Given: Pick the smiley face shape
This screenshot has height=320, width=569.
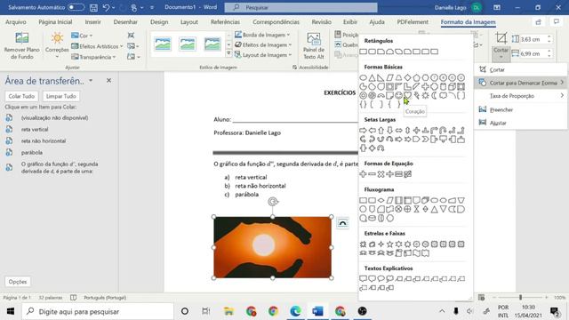Looking at the screenshot, I should (399, 95).
